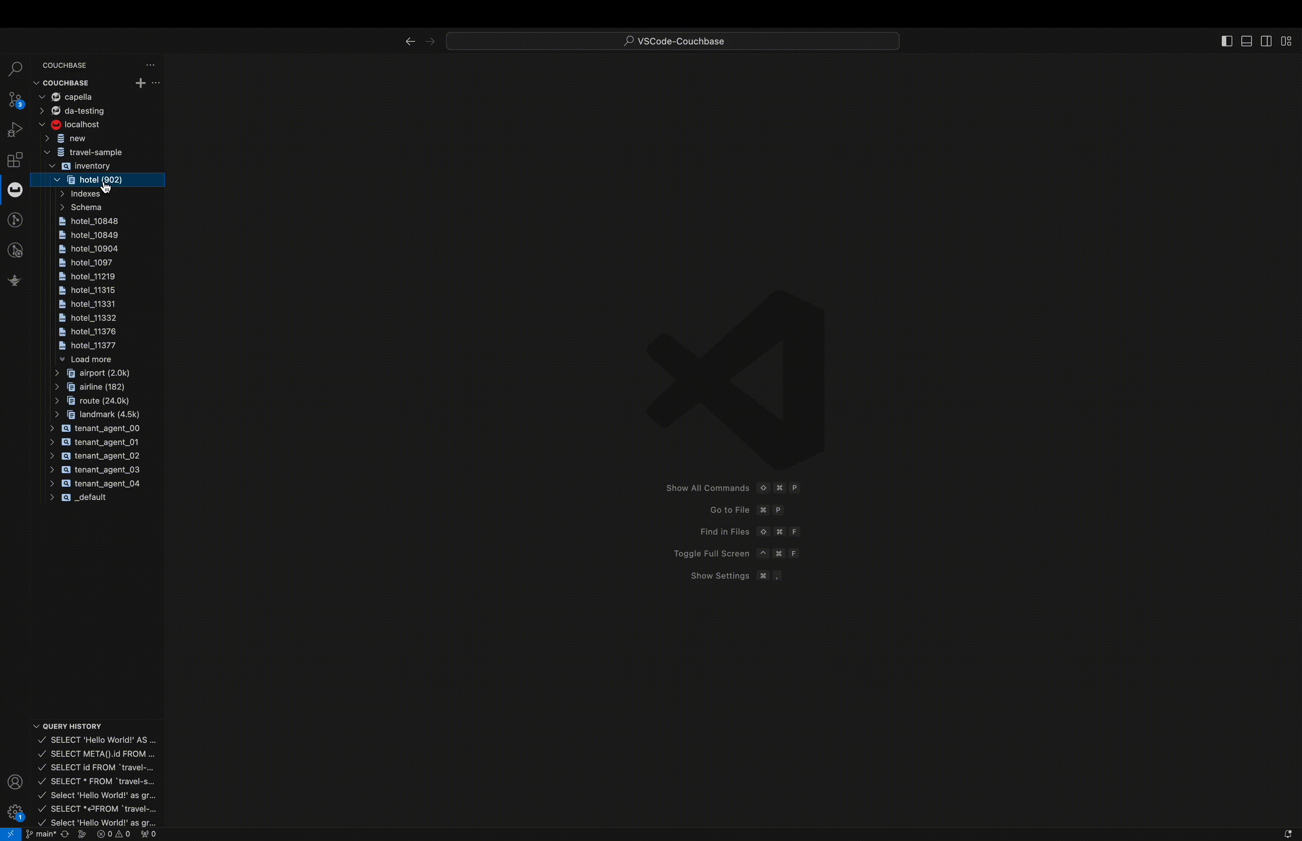Collapse the COUCHBASE section header
Screen dimensions: 1302x841
tap(97, 83)
